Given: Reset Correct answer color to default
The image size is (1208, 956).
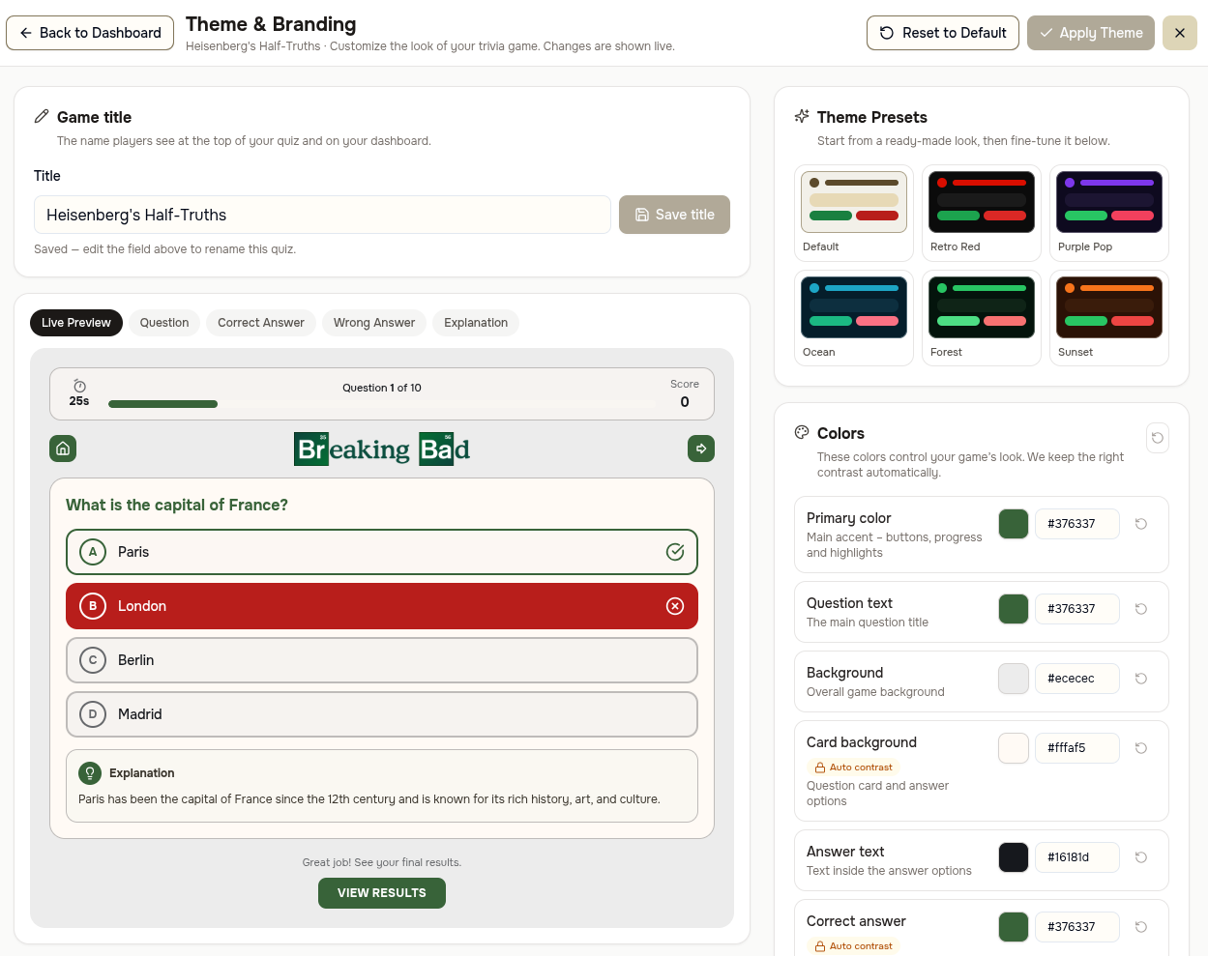Looking at the screenshot, I should pyautogui.click(x=1141, y=927).
